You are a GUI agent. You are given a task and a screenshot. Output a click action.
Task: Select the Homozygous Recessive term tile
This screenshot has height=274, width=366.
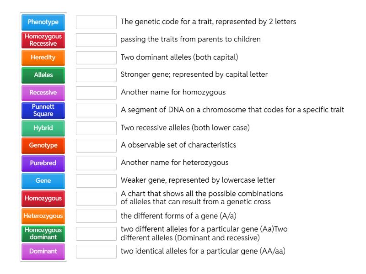point(43,40)
